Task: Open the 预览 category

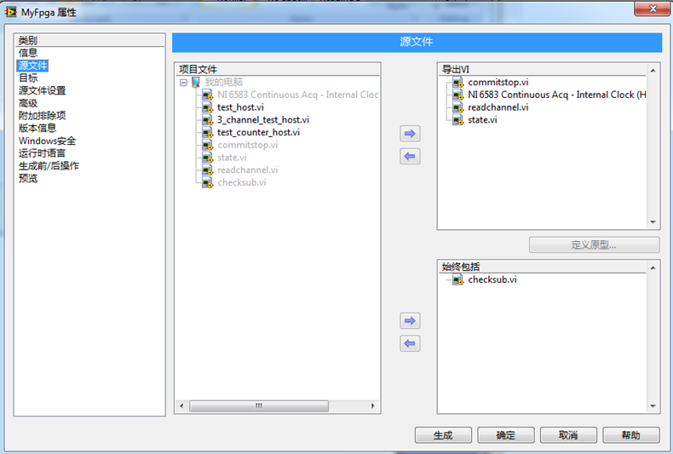Action: point(28,178)
